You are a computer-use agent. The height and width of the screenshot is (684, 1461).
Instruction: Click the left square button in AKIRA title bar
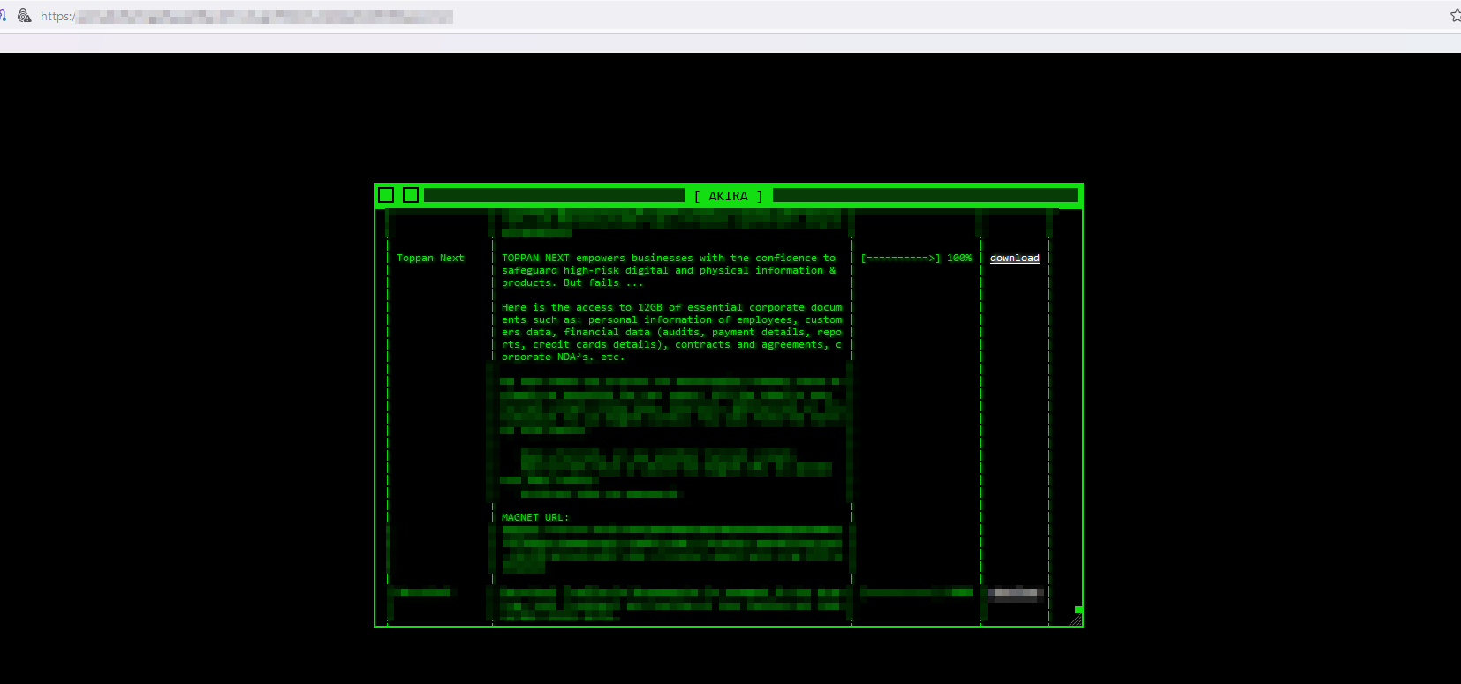[x=386, y=195]
